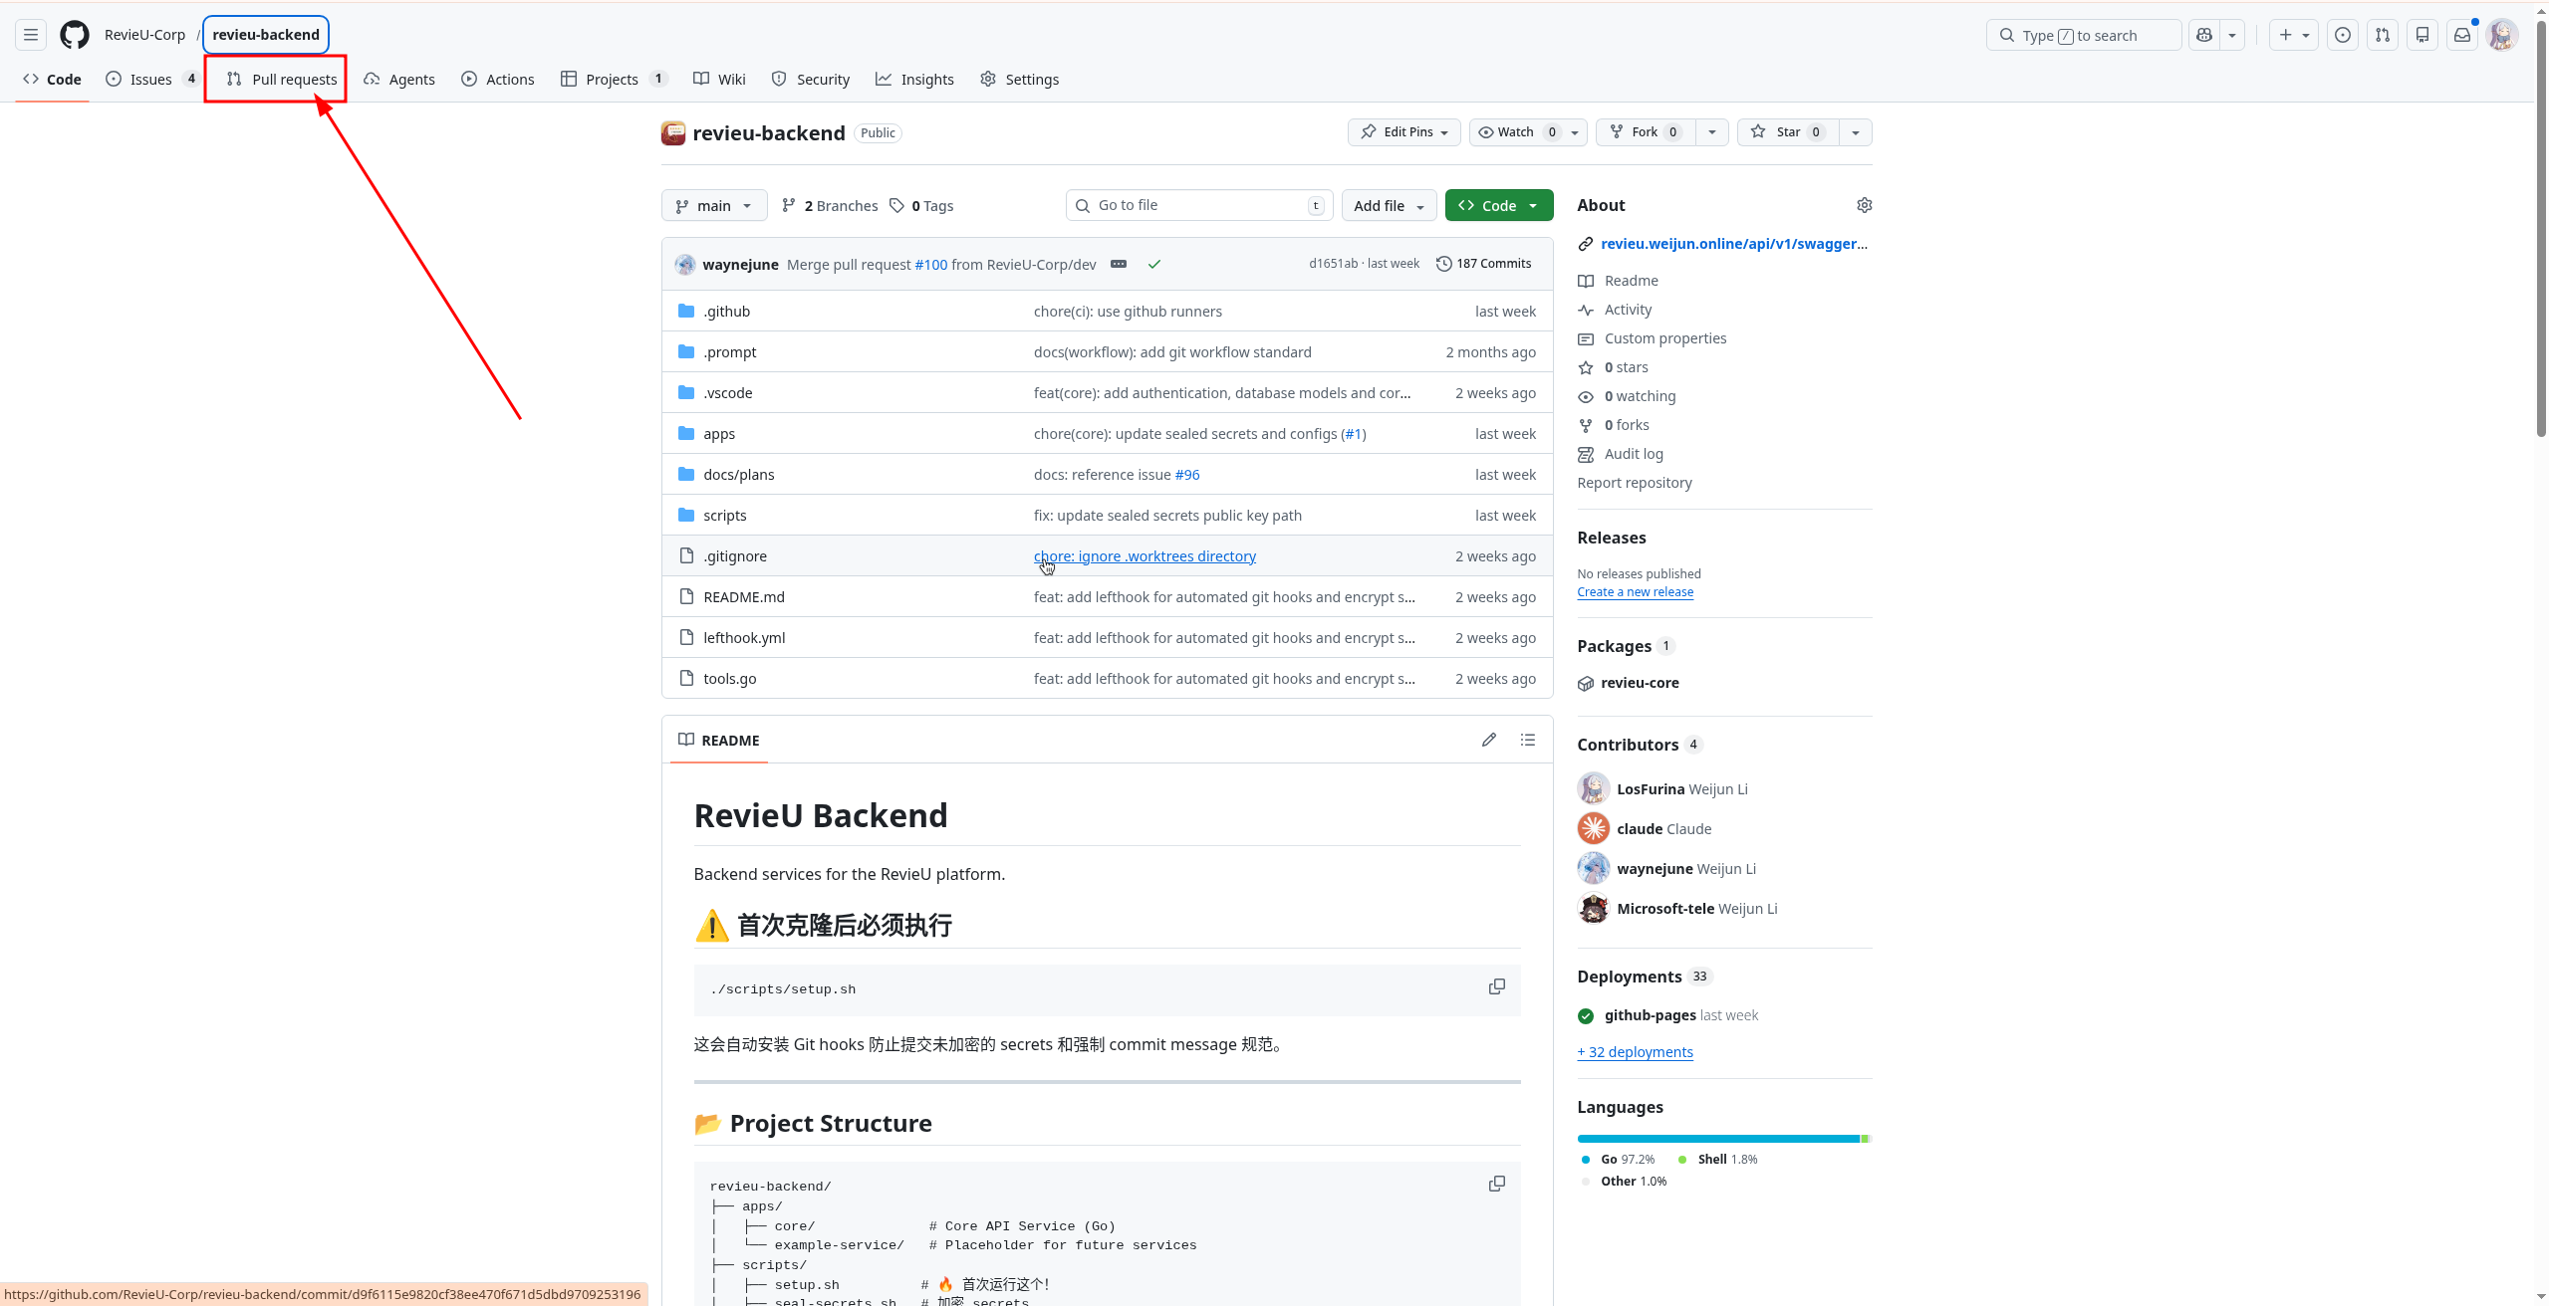Screen dimensions: 2549x1306
Task: View the 187 commits history
Action: coord(1483,263)
